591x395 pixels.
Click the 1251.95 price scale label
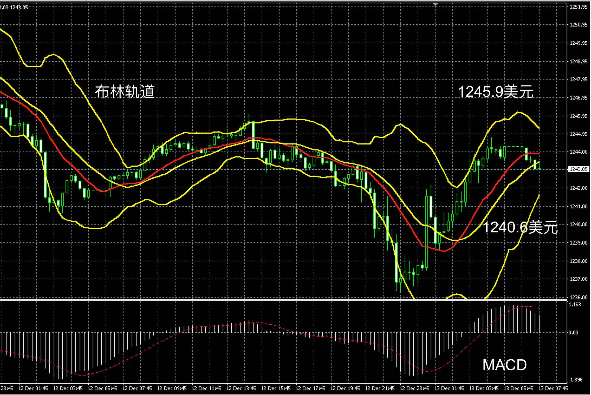[x=579, y=7]
